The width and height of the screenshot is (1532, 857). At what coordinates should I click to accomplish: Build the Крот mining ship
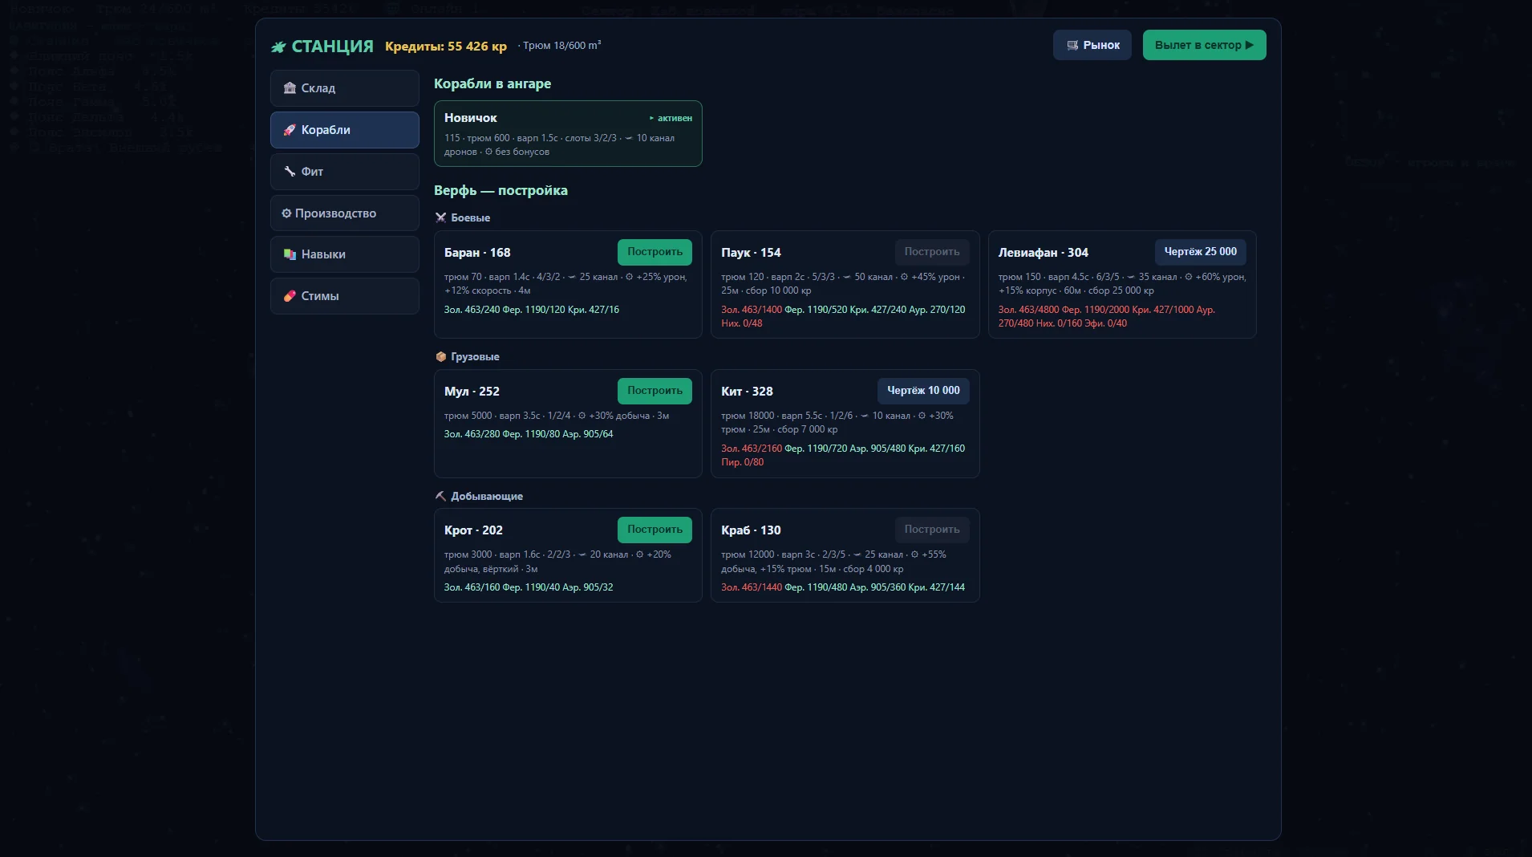click(655, 530)
